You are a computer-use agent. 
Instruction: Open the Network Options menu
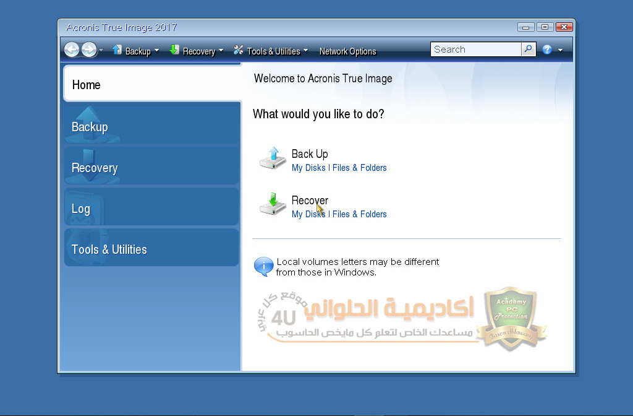[x=347, y=51]
